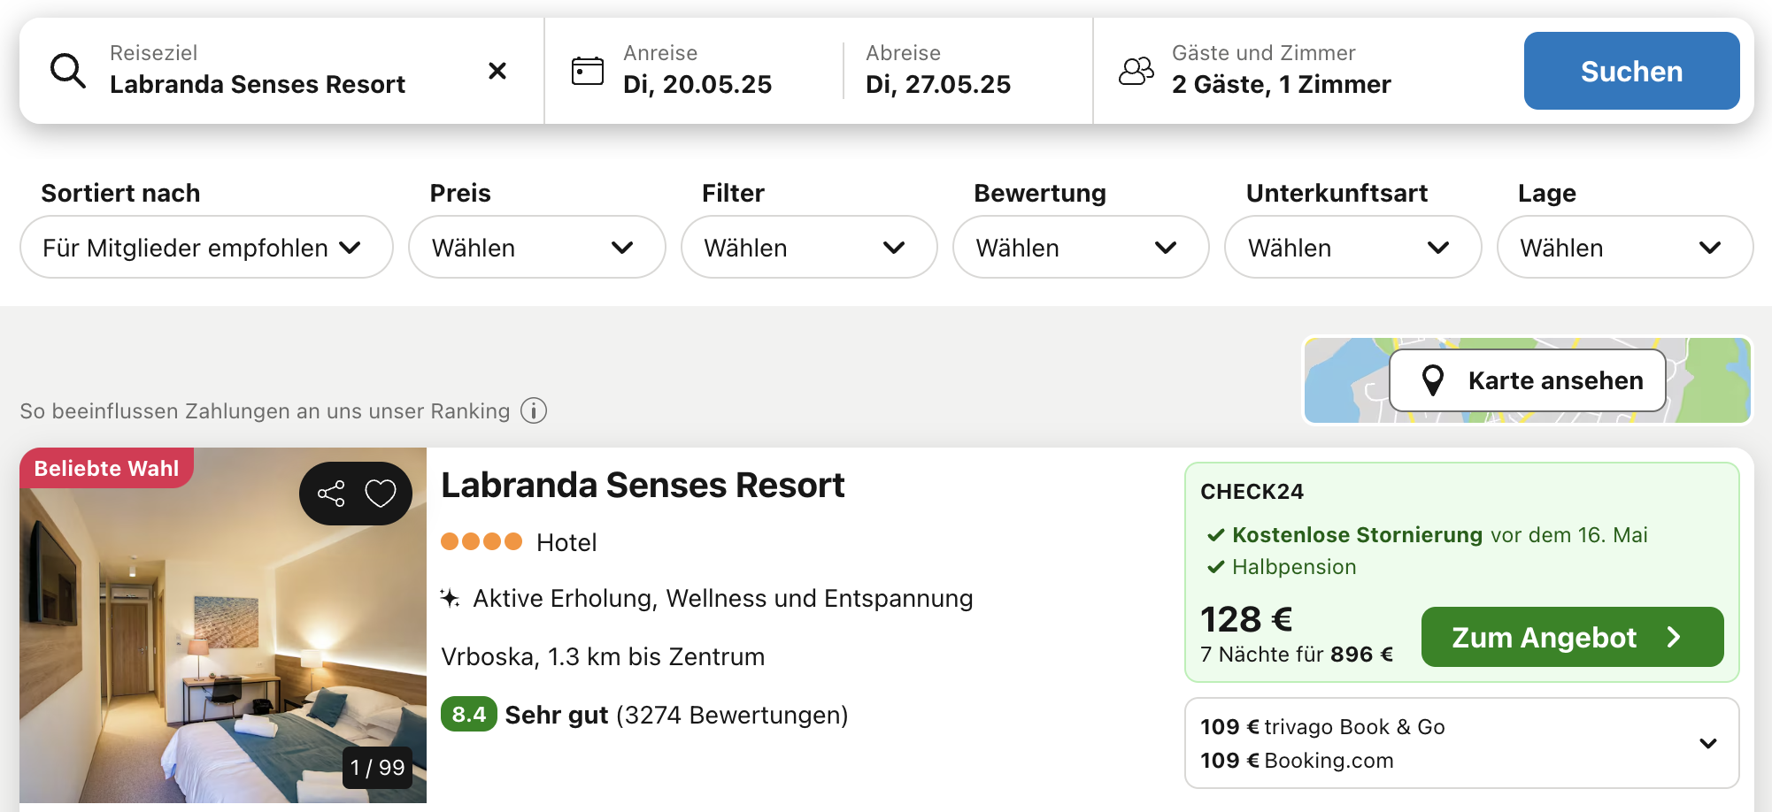Screen dimensions: 1772x812
Task: Click the calendar icon next to Anreise
Action: 588,71
